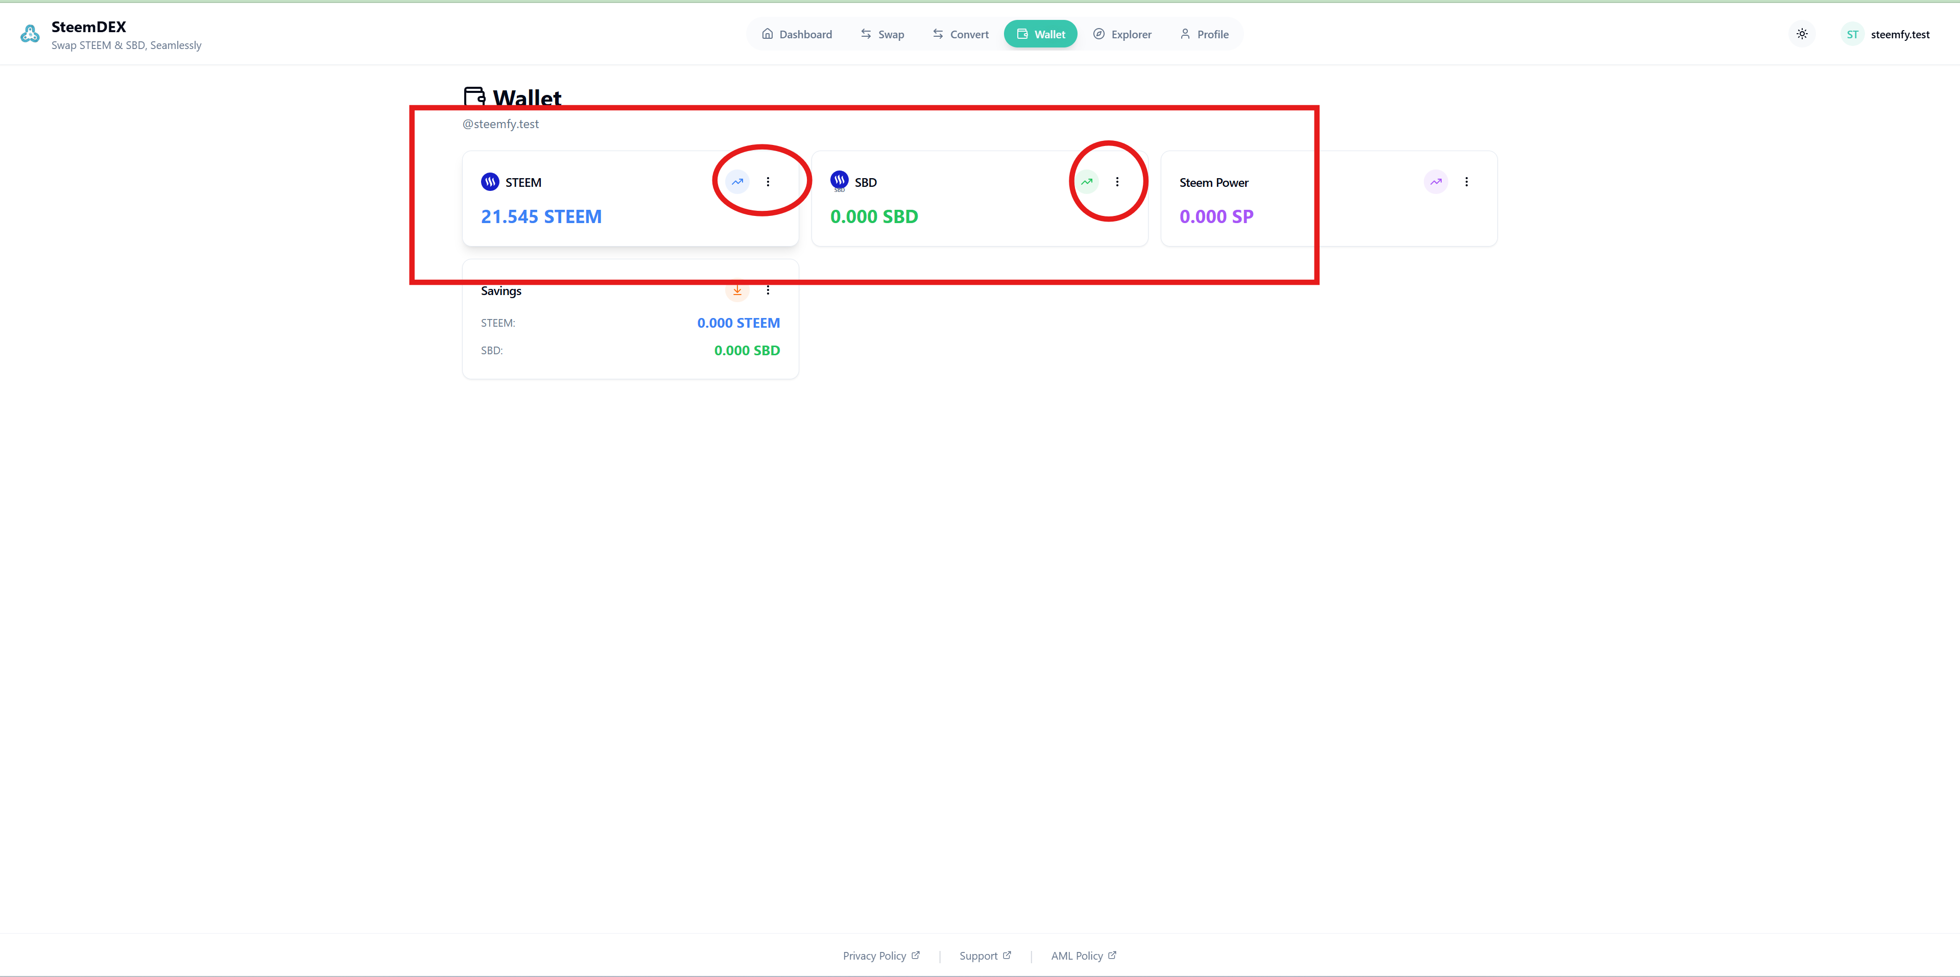The width and height of the screenshot is (1960, 977).
Task: Click the SteemDEX logo icon
Action: [30, 34]
